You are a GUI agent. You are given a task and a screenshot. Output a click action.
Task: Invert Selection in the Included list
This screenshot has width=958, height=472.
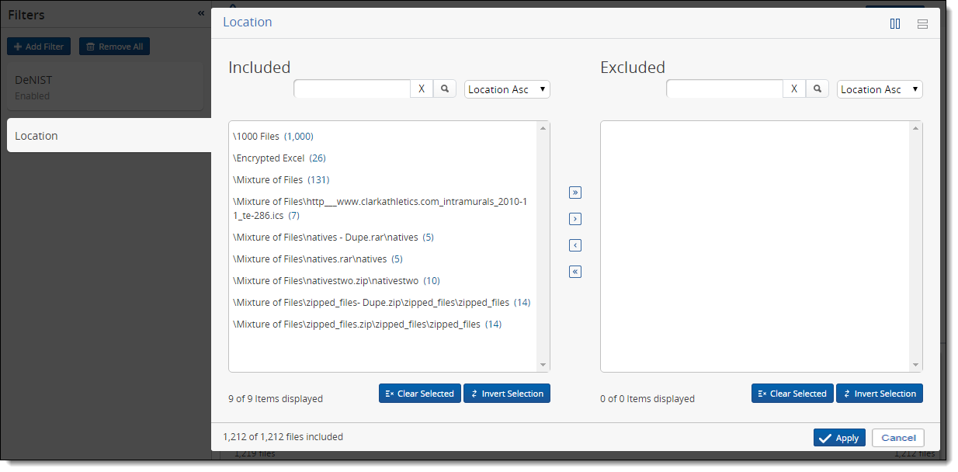tap(506, 393)
